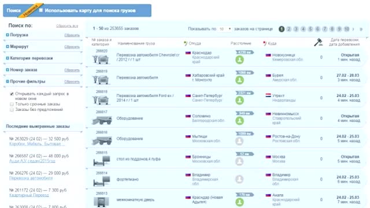Click green user icon in Краснодар–Анапа row

239,202
